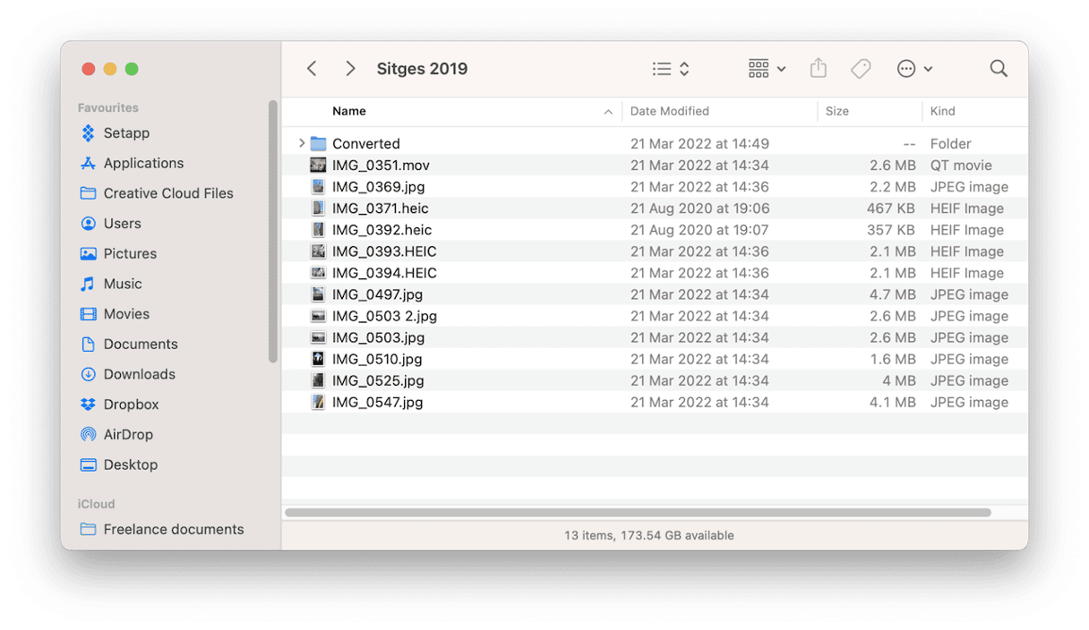Image resolution: width=1089 pixels, height=630 pixels.
Task: Open AirDrop in the sidebar
Action: coord(116,434)
